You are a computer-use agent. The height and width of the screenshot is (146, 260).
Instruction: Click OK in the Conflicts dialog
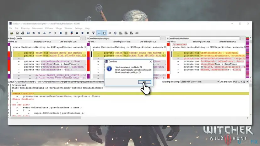coord(144,82)
